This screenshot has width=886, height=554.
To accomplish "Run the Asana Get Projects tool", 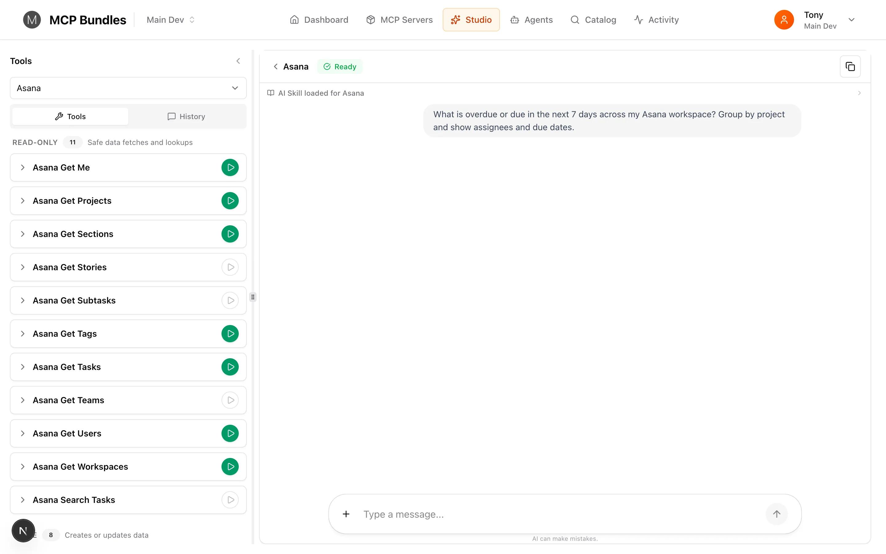I will tap(230, 201).
